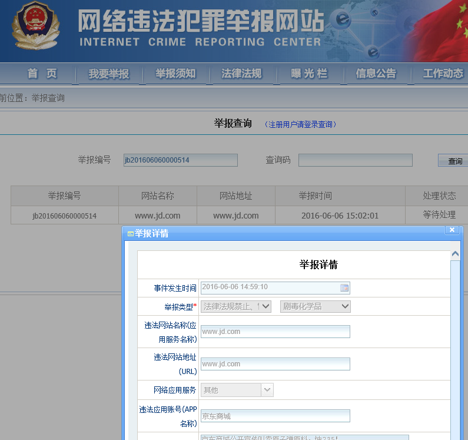
Task: Open the calendar picker for 事件发生时间
Action: [x=344, y=288]
